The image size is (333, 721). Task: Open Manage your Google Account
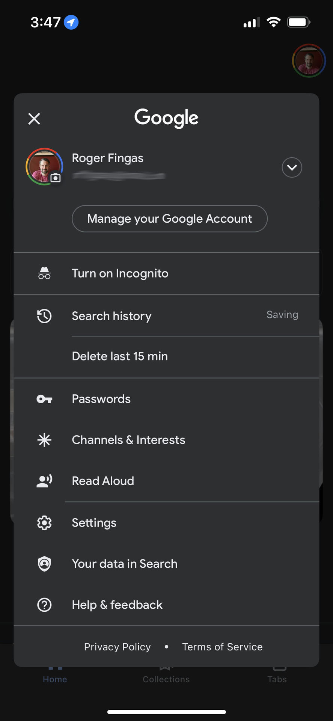(169, 219)
